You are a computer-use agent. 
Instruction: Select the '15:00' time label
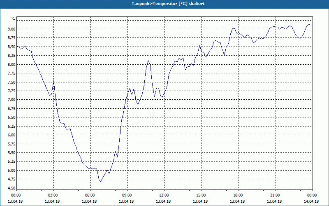pyautogui.click(x=201, y=195)
